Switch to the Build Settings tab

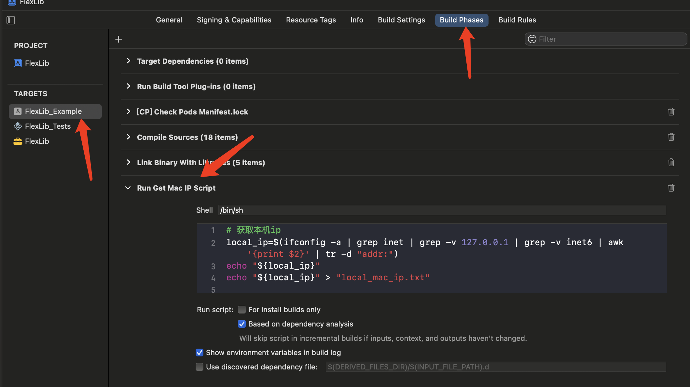[401, 20]
